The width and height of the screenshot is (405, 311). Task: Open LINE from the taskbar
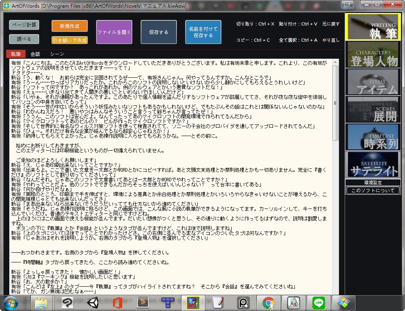pyautogui.click(x=319, y=303)
